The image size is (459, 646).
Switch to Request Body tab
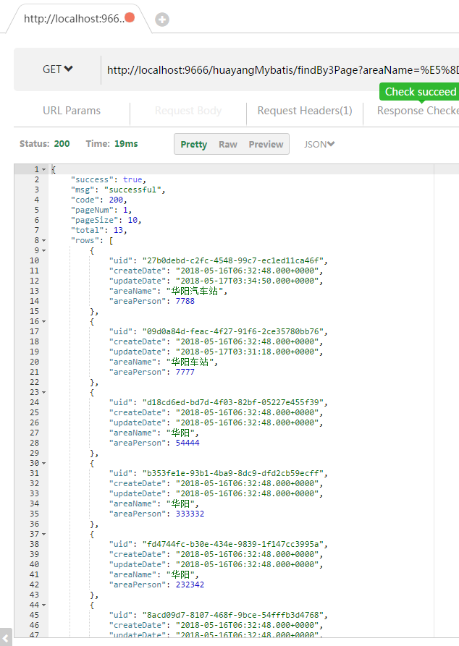tap(188, 111)
